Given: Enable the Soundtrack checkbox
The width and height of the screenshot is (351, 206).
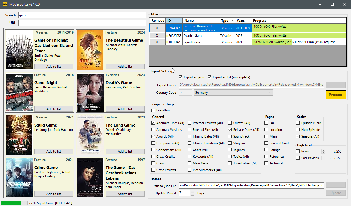Looking at the screenshot, I should 230,136.
